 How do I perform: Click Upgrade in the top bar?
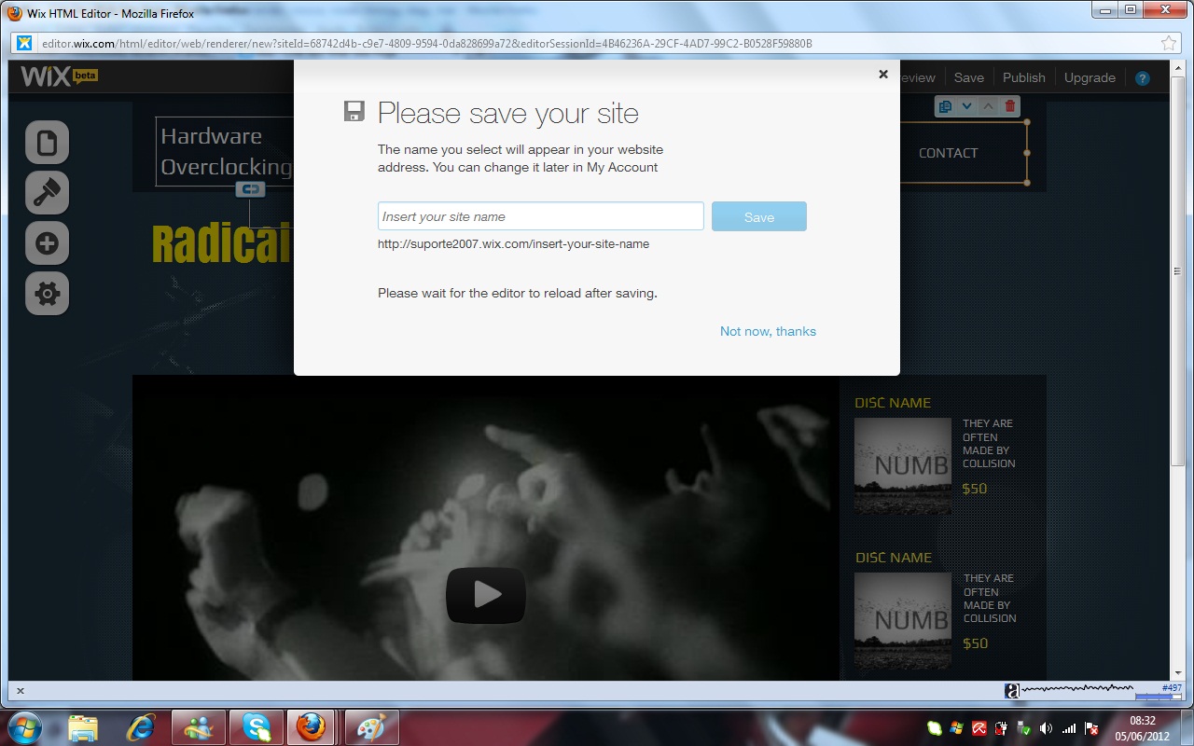(x=1090, y=77)
